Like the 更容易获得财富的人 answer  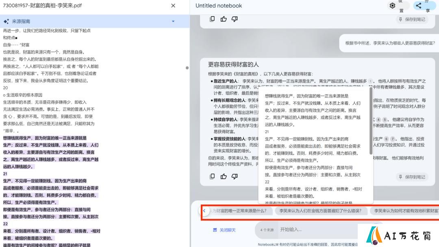click(x=224, y=176)
